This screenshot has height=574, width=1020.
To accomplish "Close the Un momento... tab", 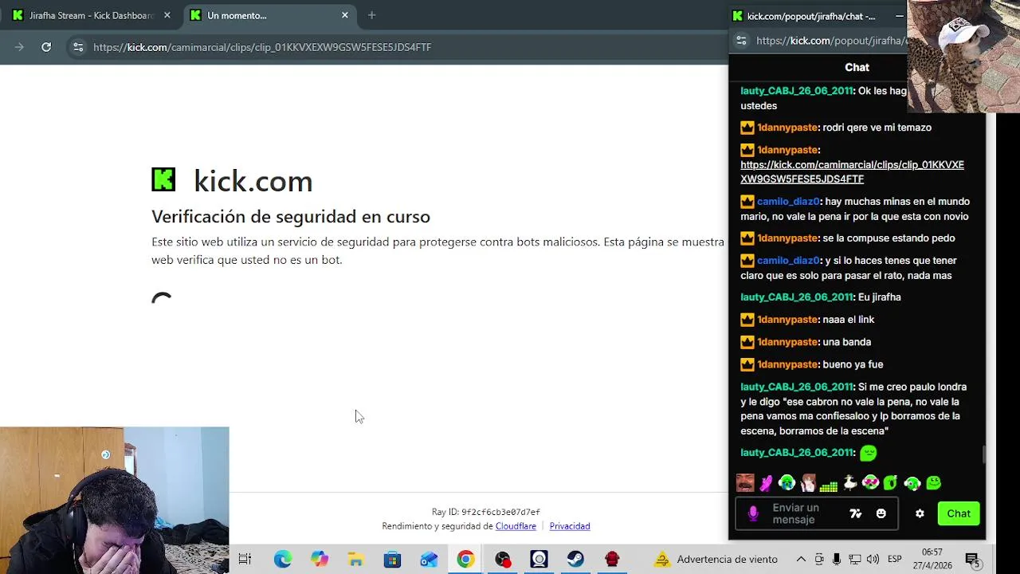I will tap(345, 15).
